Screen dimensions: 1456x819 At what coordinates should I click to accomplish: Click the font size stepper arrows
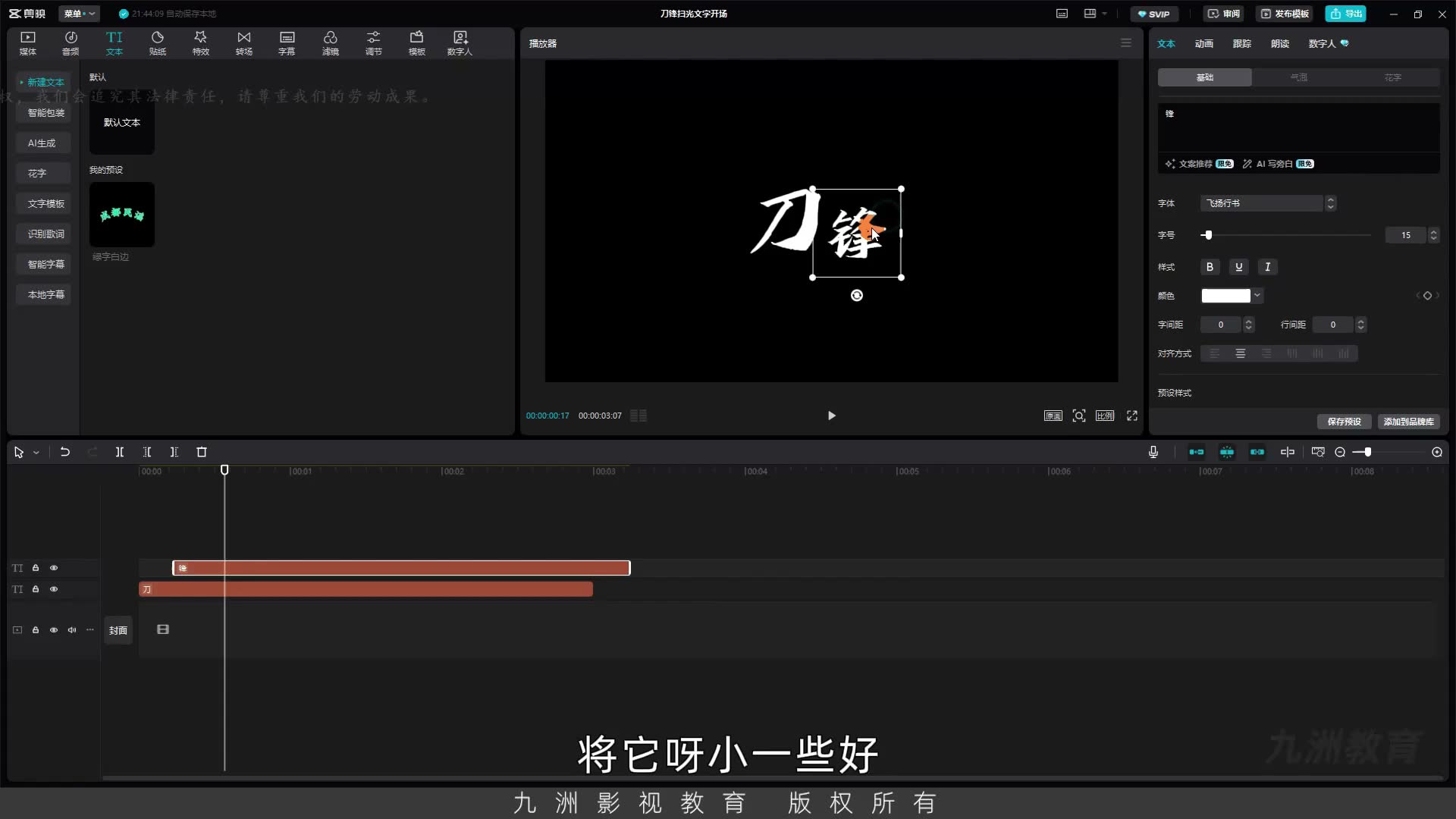1433,235
